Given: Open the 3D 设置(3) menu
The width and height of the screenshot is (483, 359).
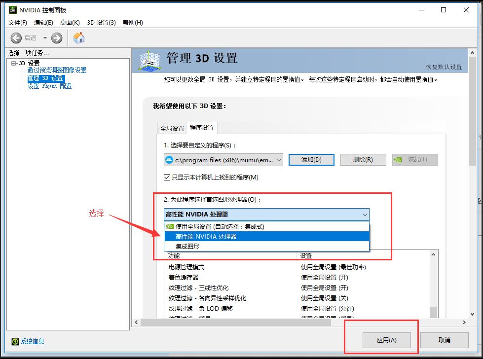Looking at the screenshot, I should tap(101, 23).
